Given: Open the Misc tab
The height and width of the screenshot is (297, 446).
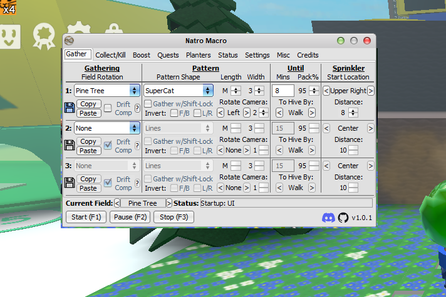Looking at the screenshot, I should pyautogui.click(x=283, y=55).
